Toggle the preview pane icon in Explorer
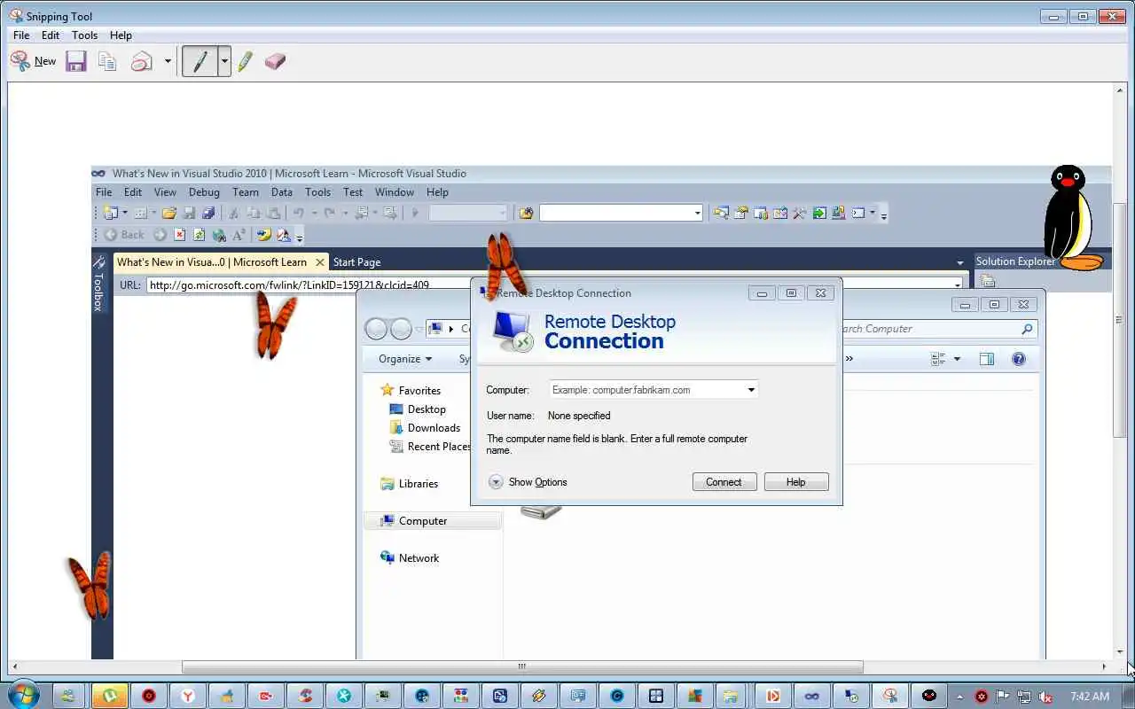 pos(986,359)
